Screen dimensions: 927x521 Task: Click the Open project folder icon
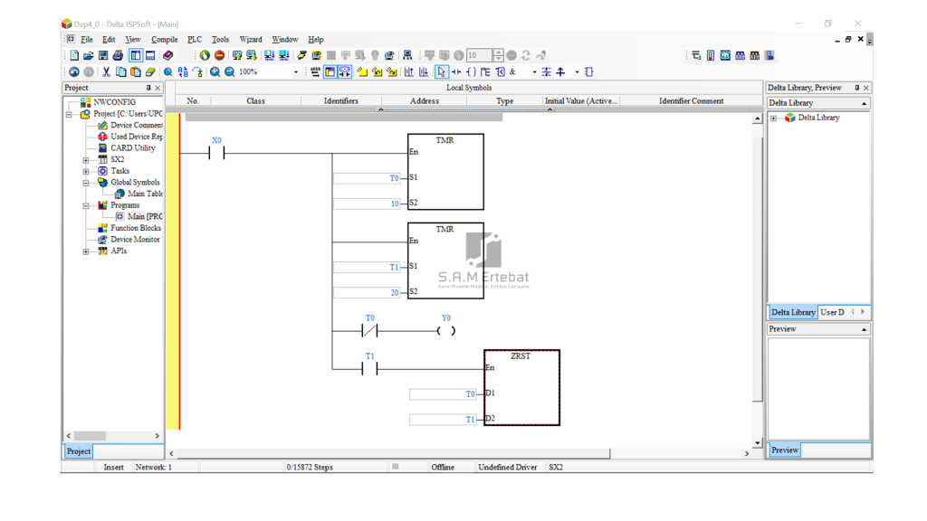(x=89, y=56)
